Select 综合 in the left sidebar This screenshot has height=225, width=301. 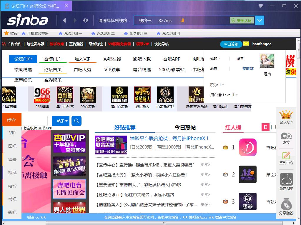(11, 120)
